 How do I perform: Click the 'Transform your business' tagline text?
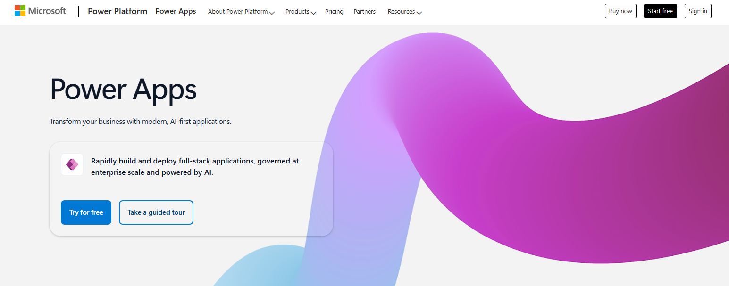click(x=141, y=122)
